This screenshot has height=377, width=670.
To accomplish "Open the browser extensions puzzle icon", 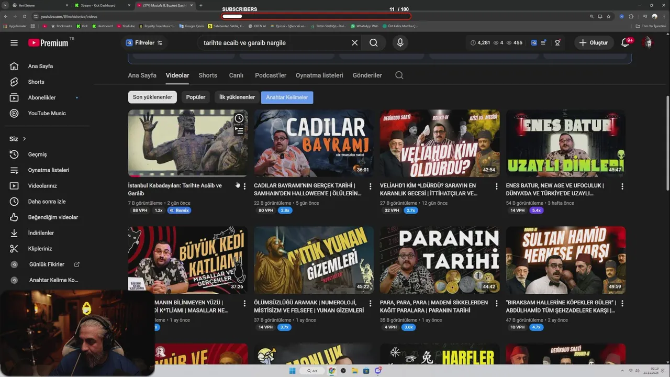I will coord(631,17).
